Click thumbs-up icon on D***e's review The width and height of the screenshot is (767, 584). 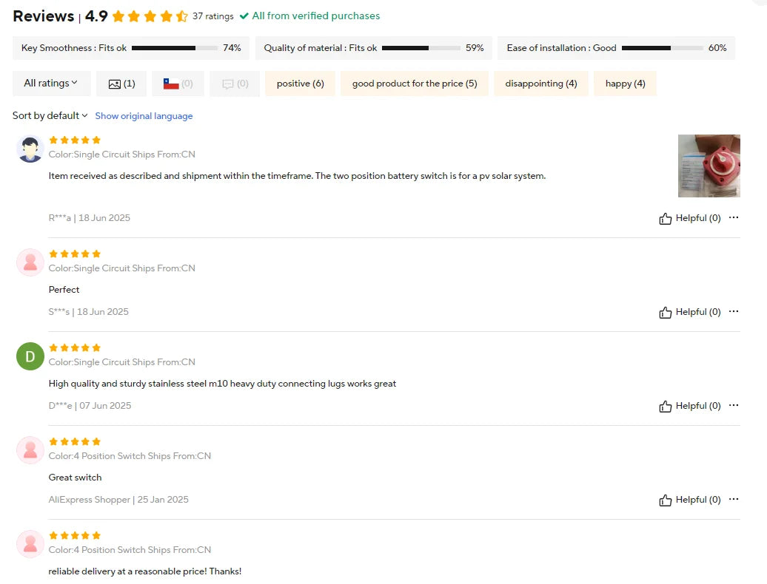(665, 407)
